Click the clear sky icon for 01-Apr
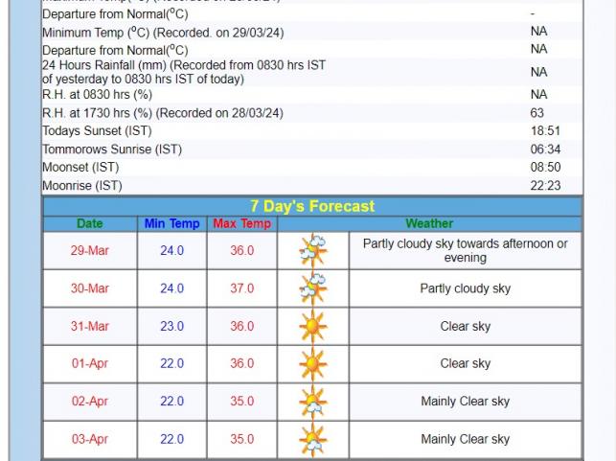The width and height of the screenshot is (616, 461). [312, 364]
